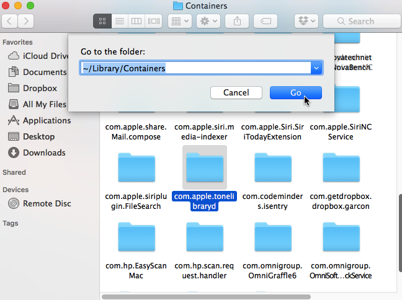
Task: Click the Share toolbar button
Action: (x=237, y=21)
